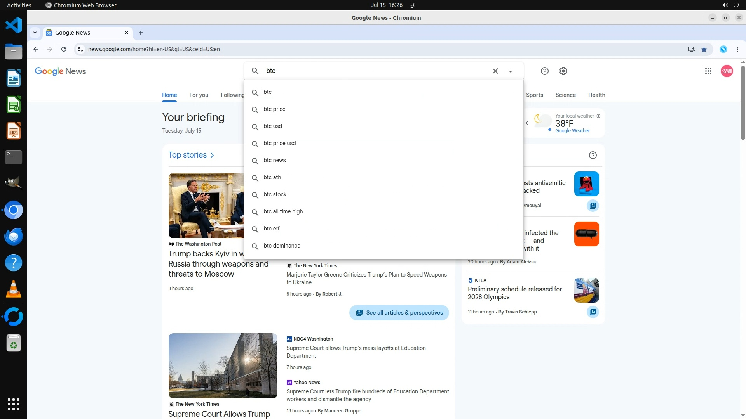Open full coverage icon for Olympics story
The height and width of the screenshot is (419, 746).
(593, 312)
